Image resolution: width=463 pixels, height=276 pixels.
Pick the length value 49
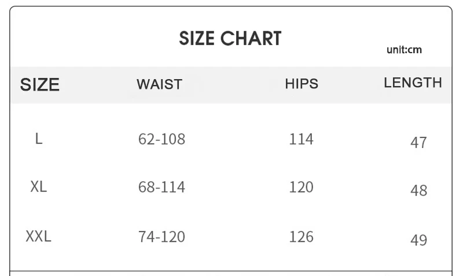click(x=418, y=240)
